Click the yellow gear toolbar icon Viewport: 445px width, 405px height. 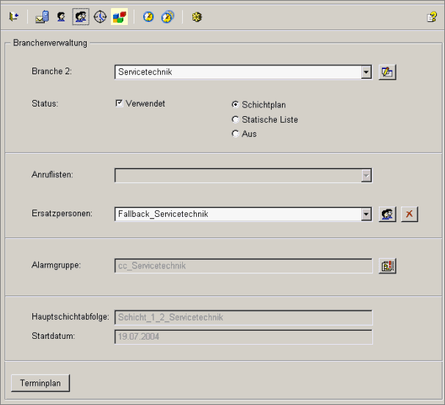click(197, 16)
